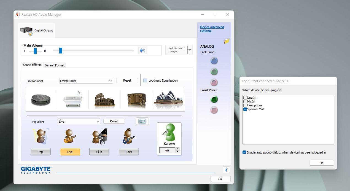Check the Headphone device option
This screenshot has width=350, height=191.
tap(245, 105)
